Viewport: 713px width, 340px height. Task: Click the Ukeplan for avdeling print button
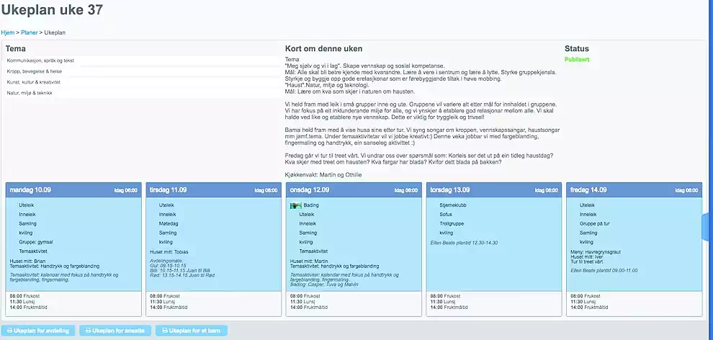click(40, 331)
